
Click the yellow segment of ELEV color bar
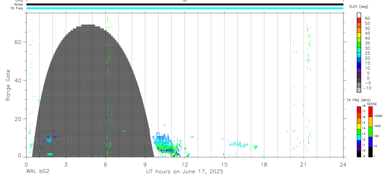click(x=359, y=35)
